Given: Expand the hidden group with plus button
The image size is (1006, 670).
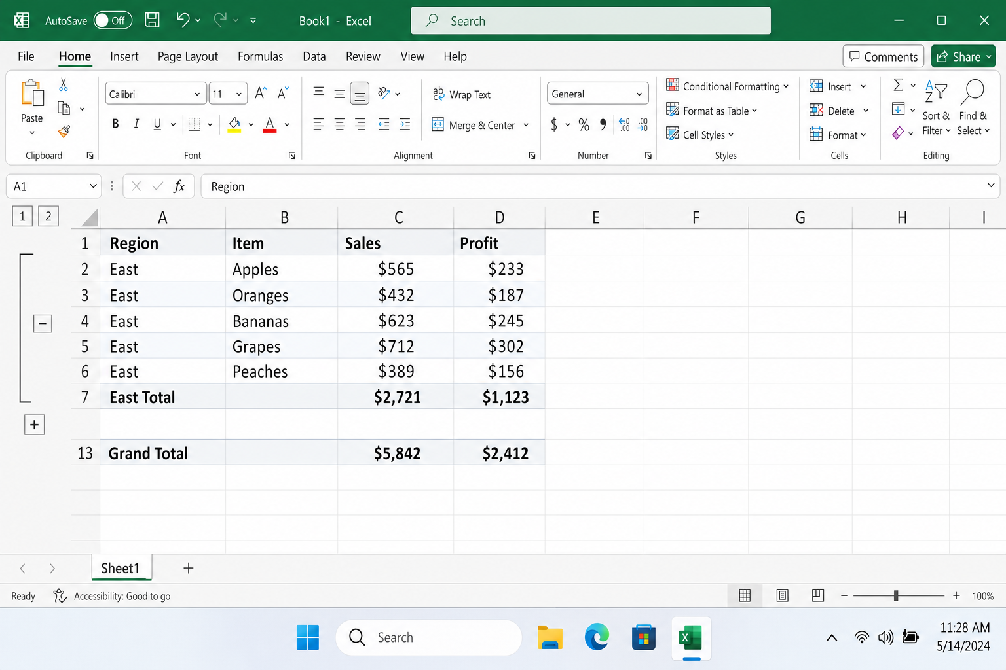Looking at the screenshot, I should [34, 425].
